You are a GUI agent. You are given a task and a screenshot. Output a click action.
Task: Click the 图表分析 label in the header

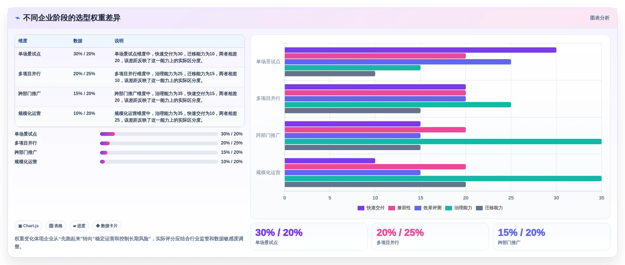(600, 18)
